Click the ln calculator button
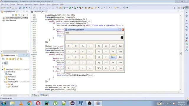 [113, 63]
